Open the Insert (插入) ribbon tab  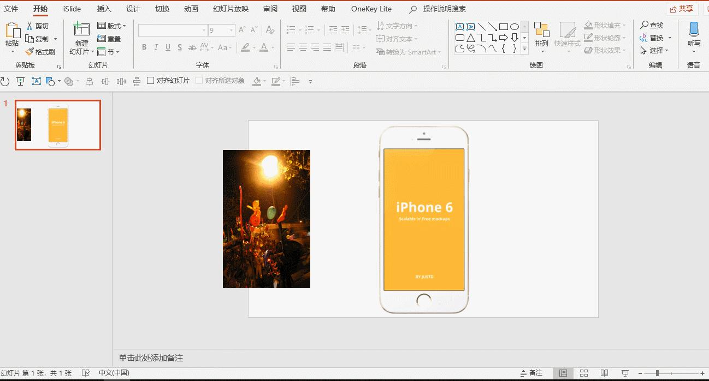104,9
